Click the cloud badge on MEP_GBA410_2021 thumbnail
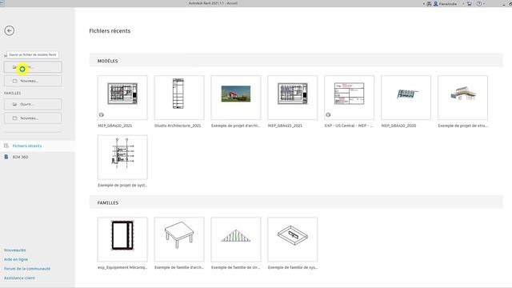The image size is (512, 288). (x=102, y=115)
